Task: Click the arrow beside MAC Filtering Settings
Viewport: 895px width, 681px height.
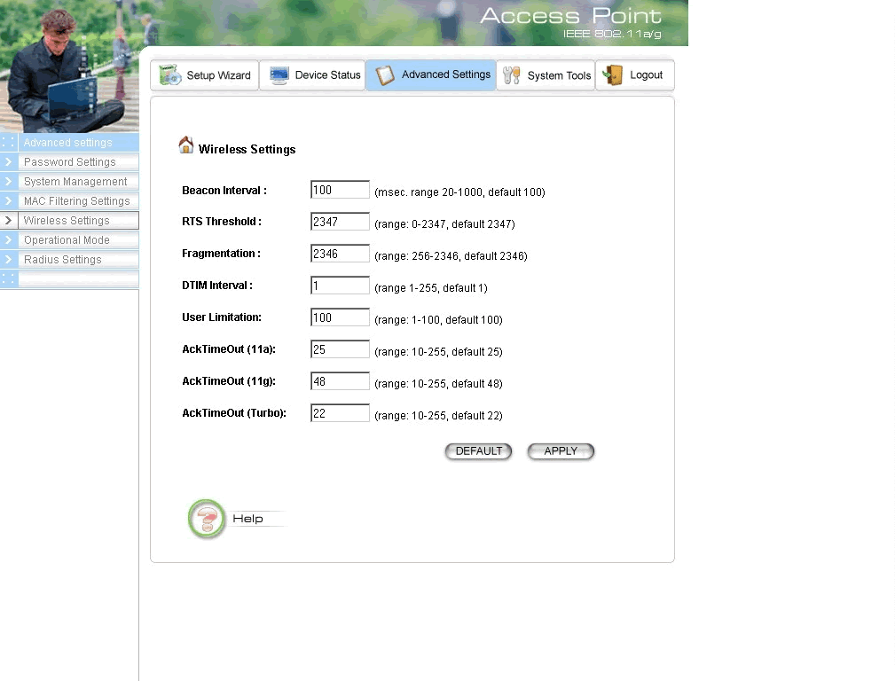Action: pyautogui.click(x=9, y=201)
